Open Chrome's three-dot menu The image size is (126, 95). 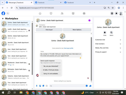click(123, 8)
